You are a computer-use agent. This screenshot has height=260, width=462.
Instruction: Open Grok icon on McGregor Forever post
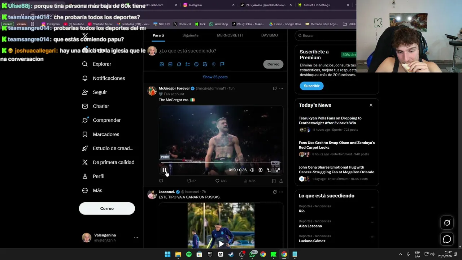pyautogui.click(x=275, y=88)
